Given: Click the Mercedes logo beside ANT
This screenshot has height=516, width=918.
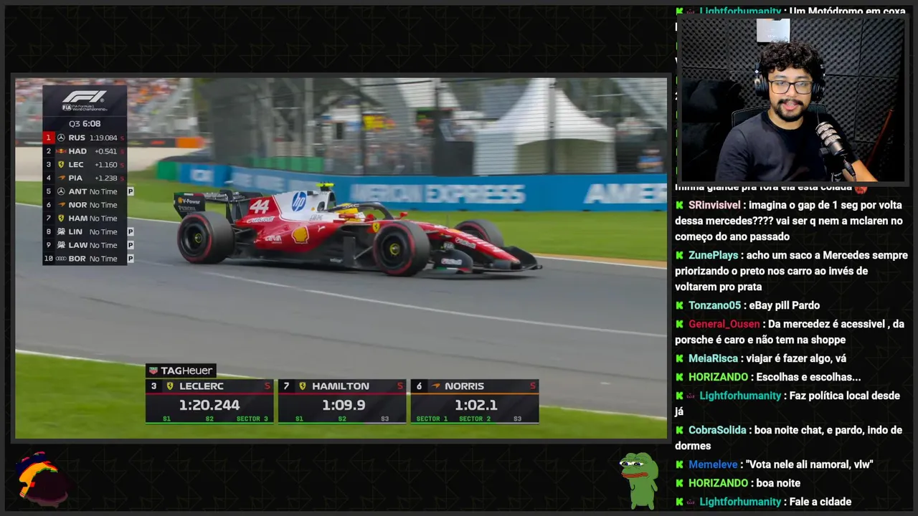Looking at the screenshot, I should [x=61, y=191].
